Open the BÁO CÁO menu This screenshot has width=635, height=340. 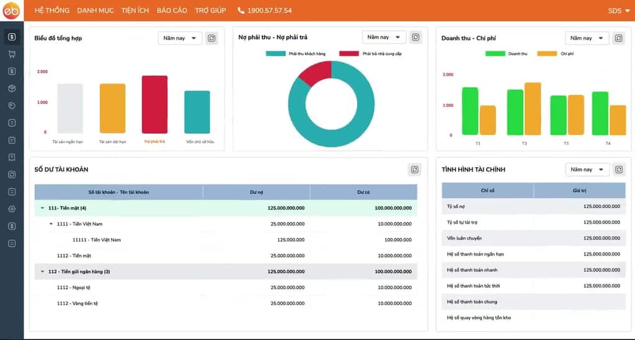tap(172, 11)
